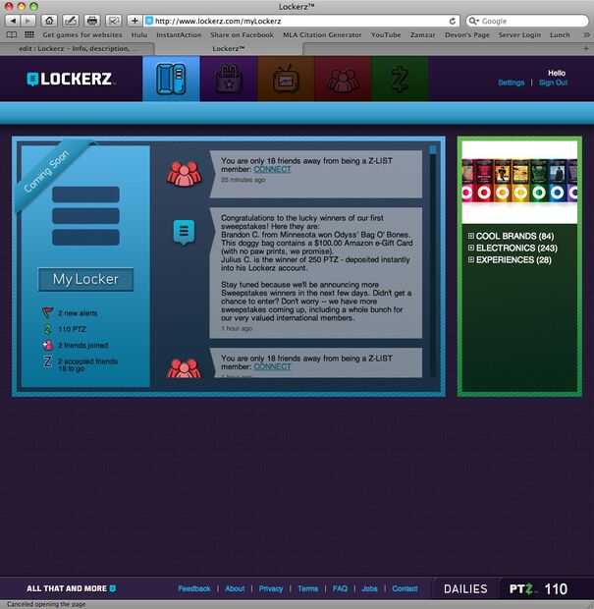The height and width of the screenshot is (609, 594).
Task: Click the 110 PTZ icon in the sidebar
Action: point(47,329)
